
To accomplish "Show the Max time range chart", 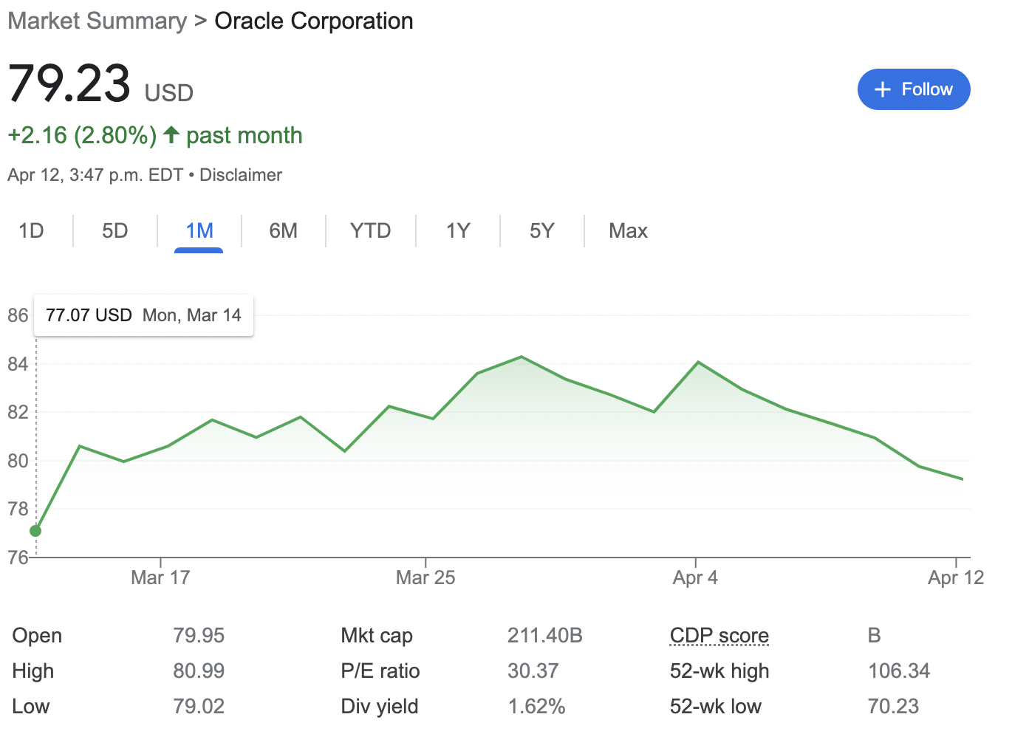I will pos(628,231).
